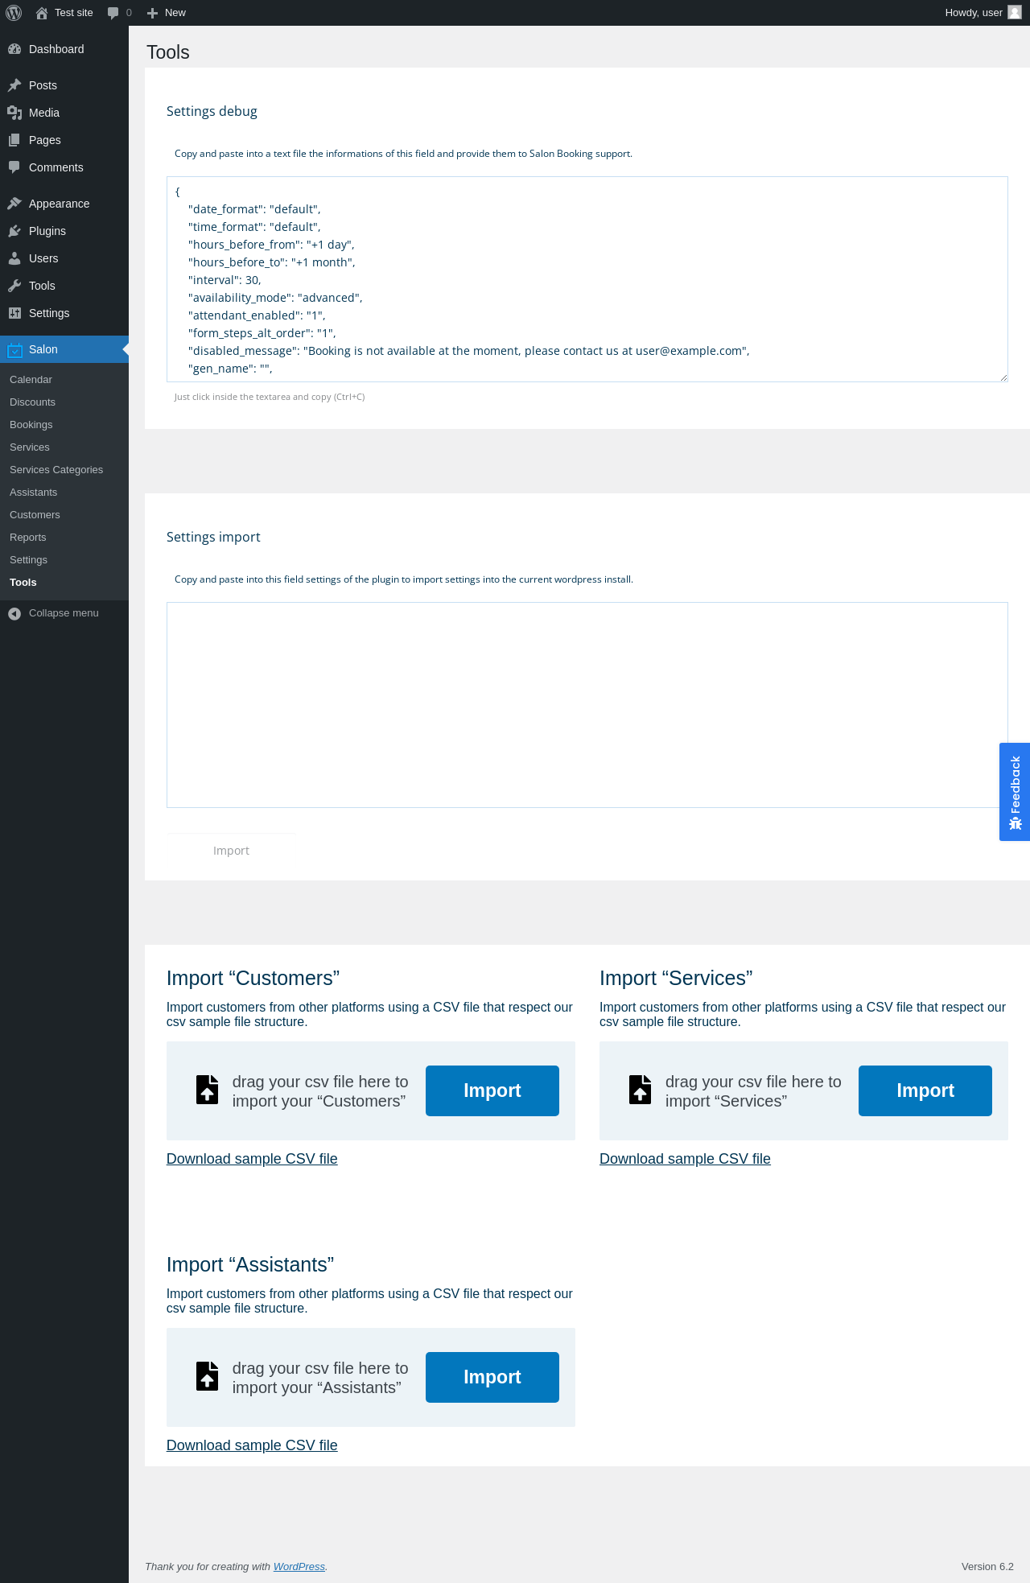Click the Posts pin icon

click(x=14, y=85)
